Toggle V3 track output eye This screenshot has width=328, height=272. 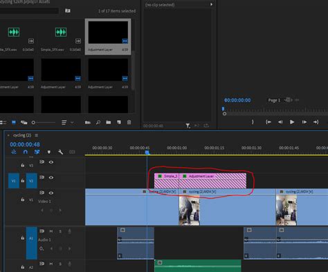(51, 162)
